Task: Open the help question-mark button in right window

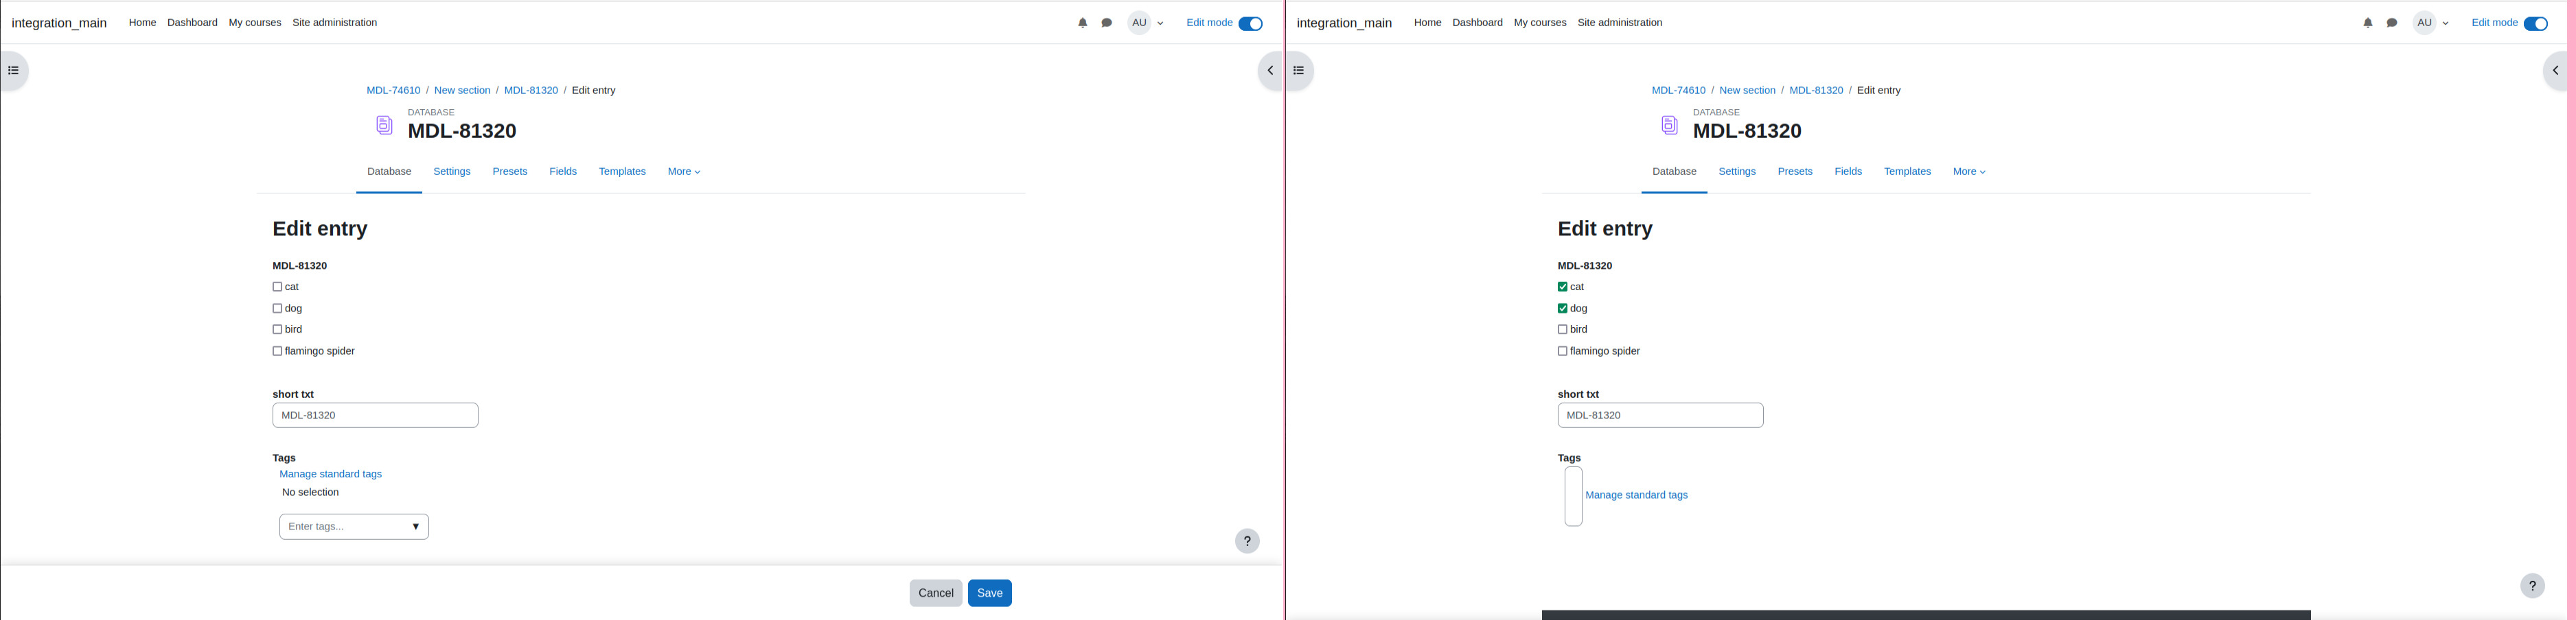Action: pos(2532,586)
